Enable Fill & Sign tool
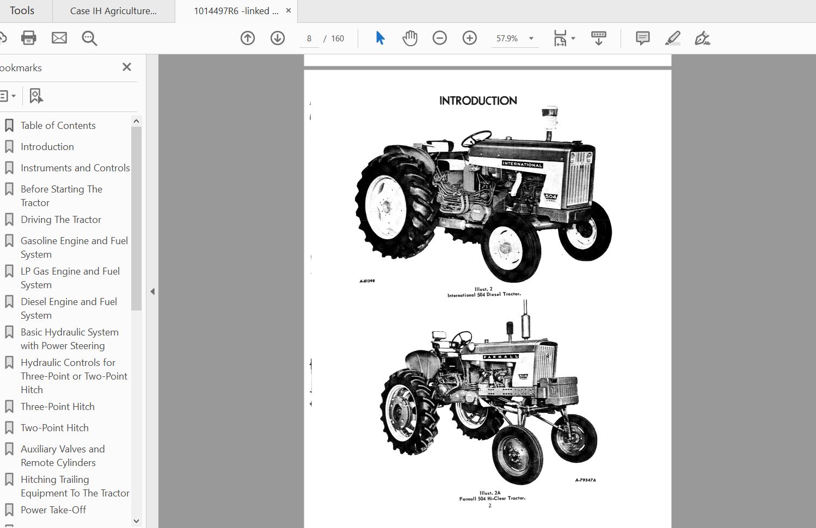 coord(702,38)
